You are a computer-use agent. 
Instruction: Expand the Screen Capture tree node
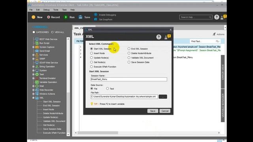coord(33,47)
